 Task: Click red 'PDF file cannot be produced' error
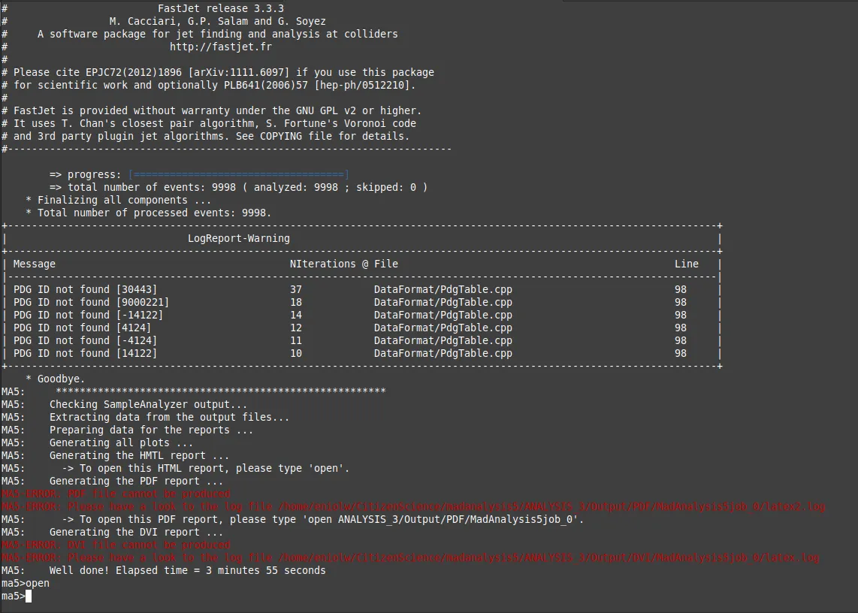116,494
